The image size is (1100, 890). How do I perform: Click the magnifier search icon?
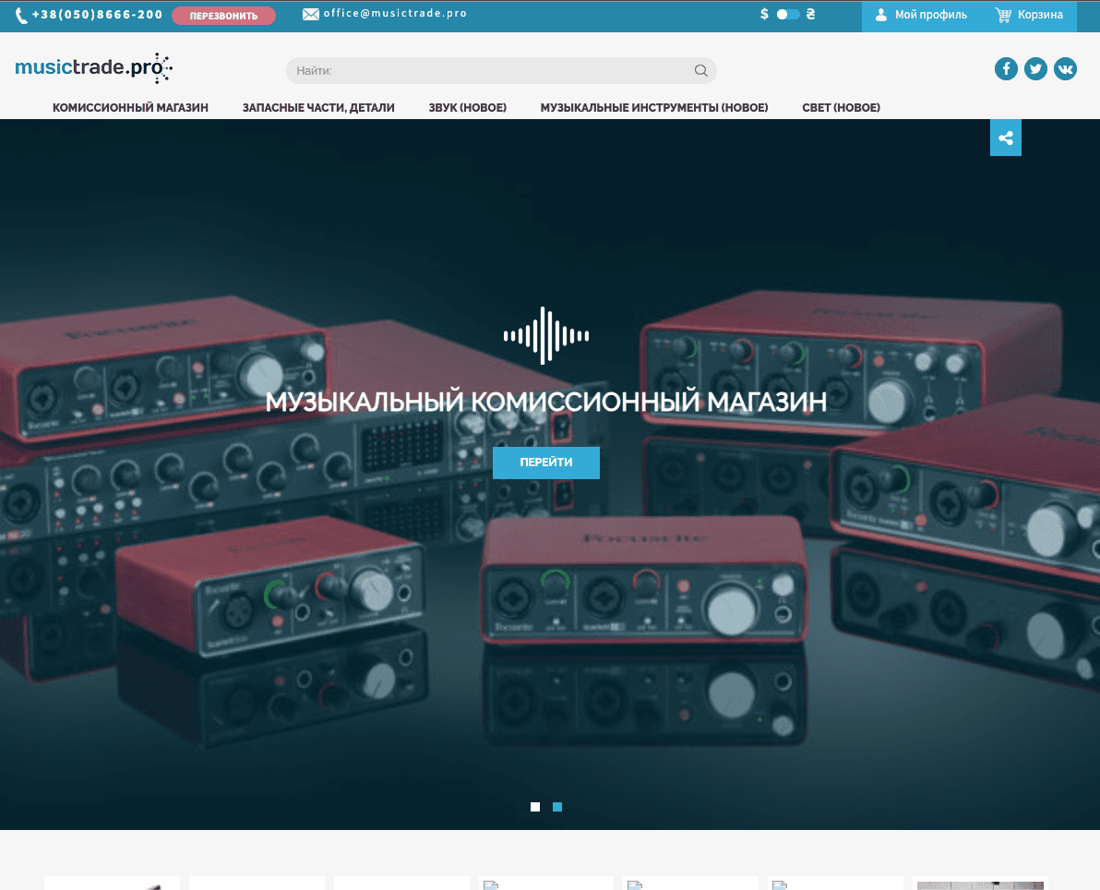[x=700, y=70]
